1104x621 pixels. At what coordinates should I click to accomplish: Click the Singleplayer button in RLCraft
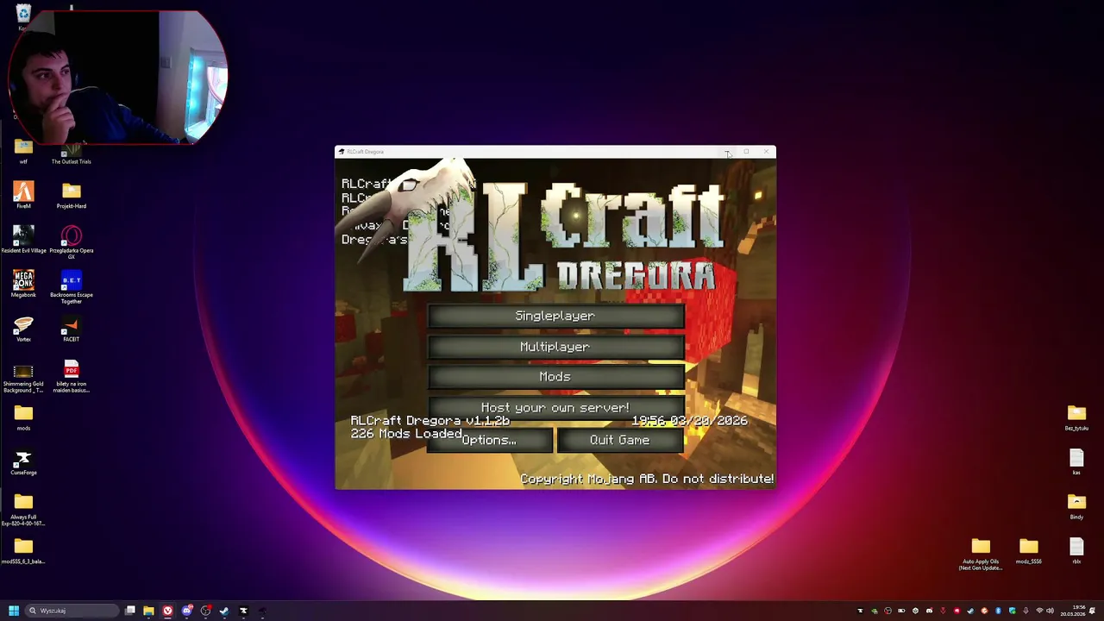click(x=555, y=316)
